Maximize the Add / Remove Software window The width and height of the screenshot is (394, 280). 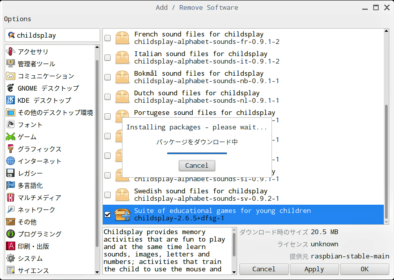(x=376, y=7)
